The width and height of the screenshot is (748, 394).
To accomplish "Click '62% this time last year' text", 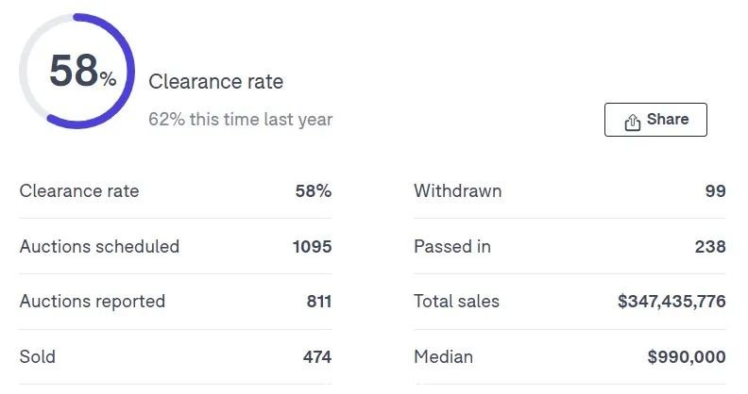I will [241, 119].
